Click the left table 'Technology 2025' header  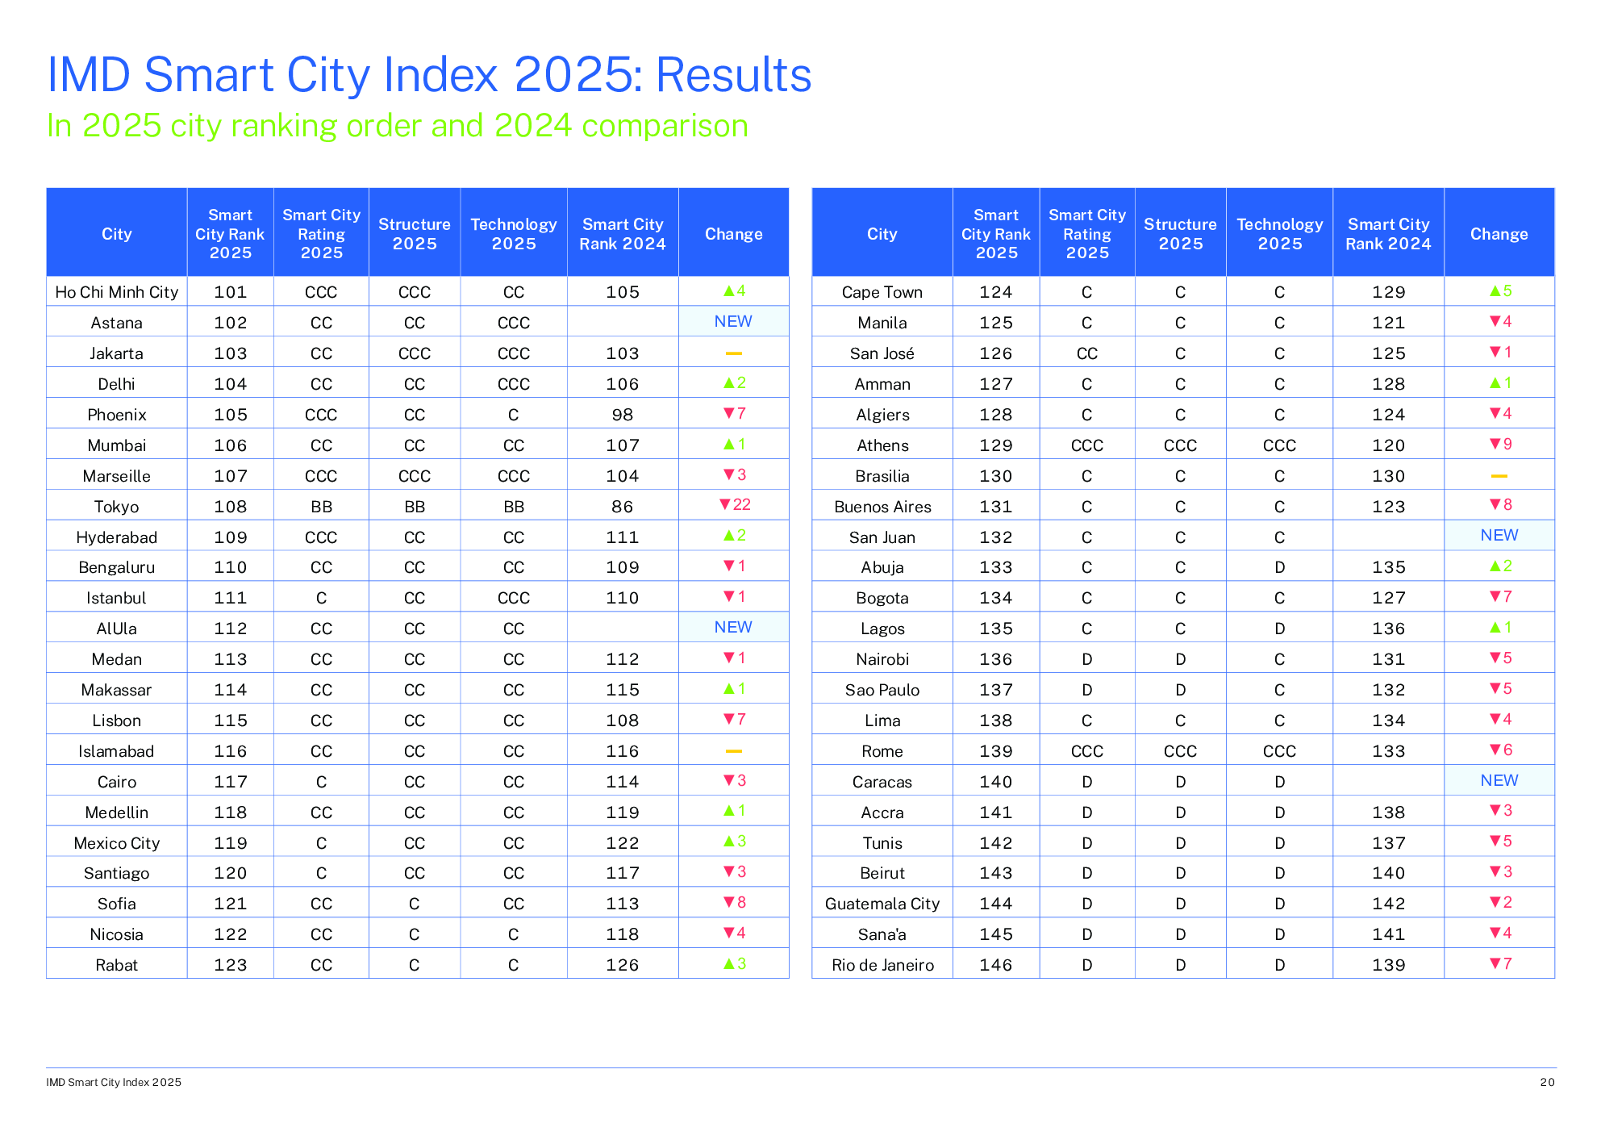[514, 233]
